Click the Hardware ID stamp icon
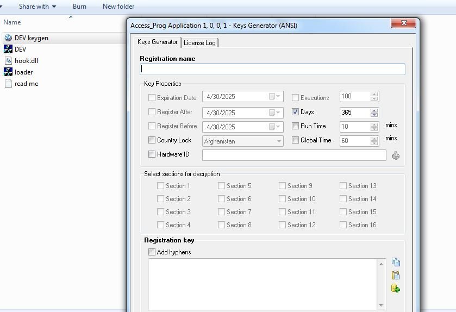The height and width of the screenshot is (312, 456). [x=396, y=155]
